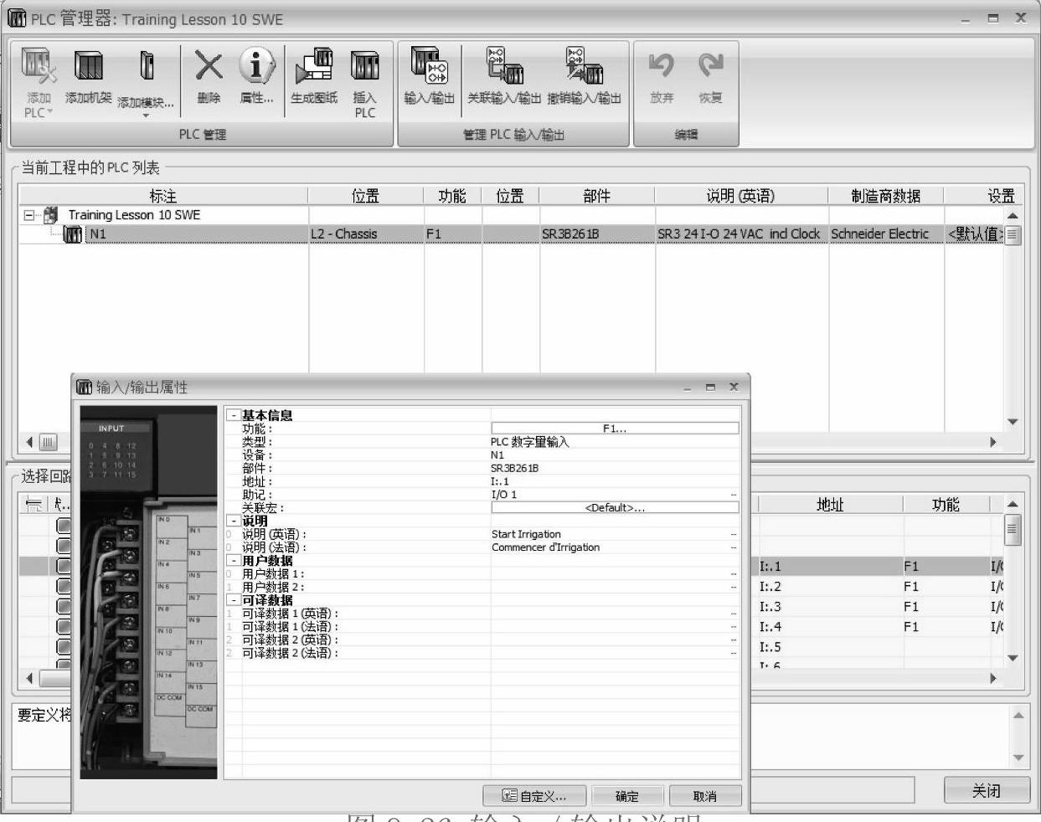Viewport: 1041px width, 822px height.
Task: Click the Add Module (添加模块) icon
Action: coord(147,66)
